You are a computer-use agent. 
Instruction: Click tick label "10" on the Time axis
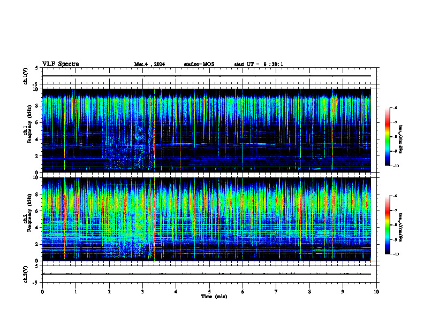point(376,292)
